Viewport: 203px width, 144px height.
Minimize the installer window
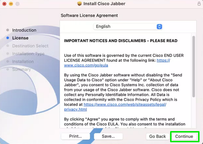pyautogui.click(x=11, y=4)
